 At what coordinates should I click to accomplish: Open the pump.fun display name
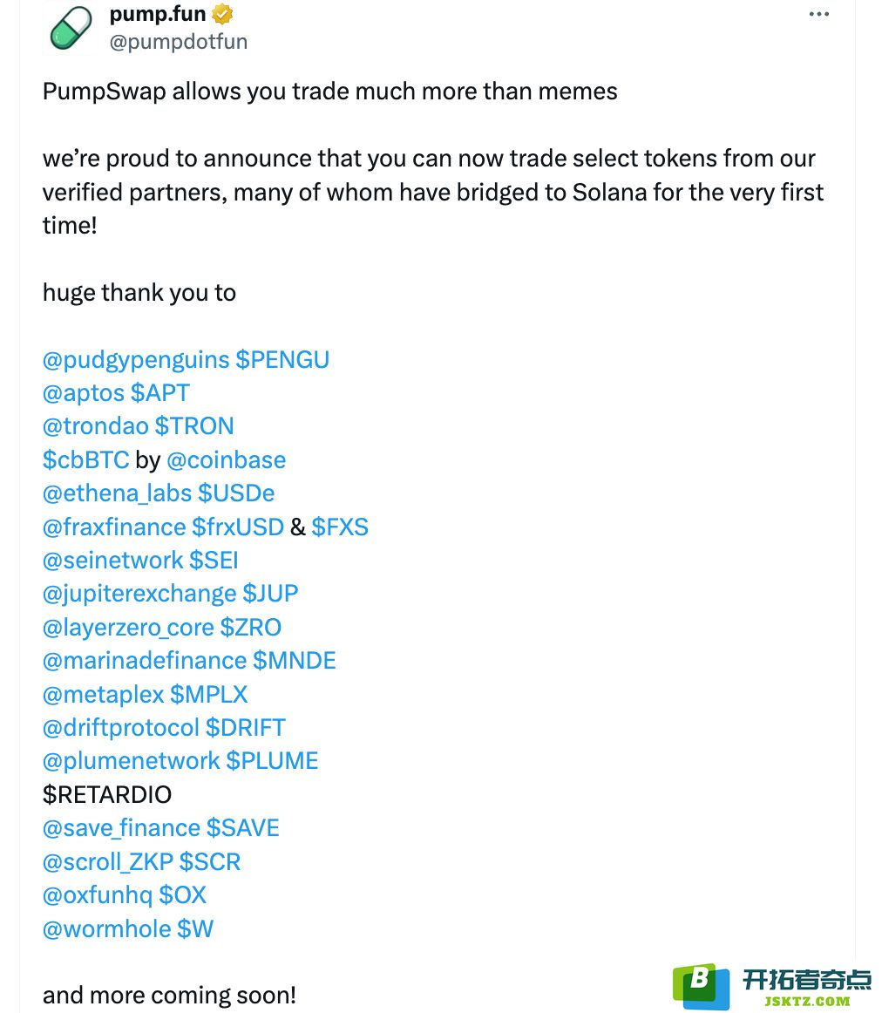(x=158, y=14)
